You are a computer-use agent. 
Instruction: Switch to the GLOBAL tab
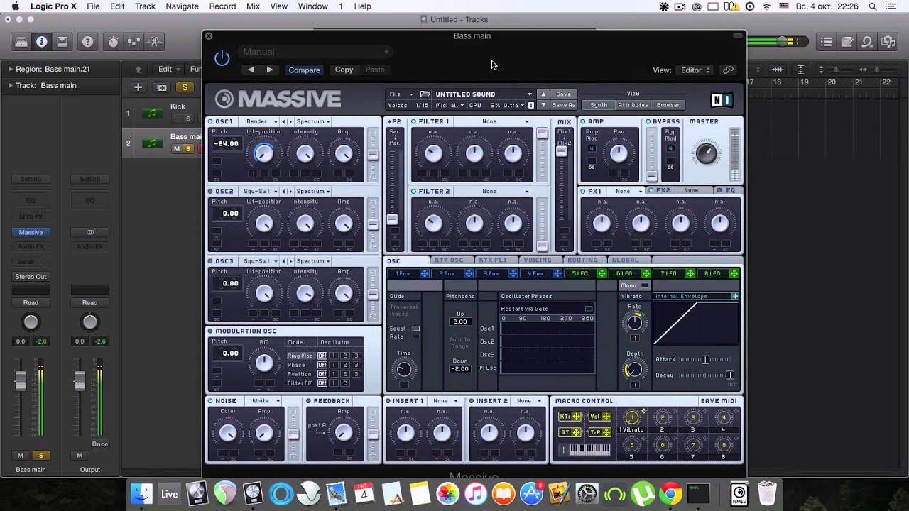(x=625, y=260)
